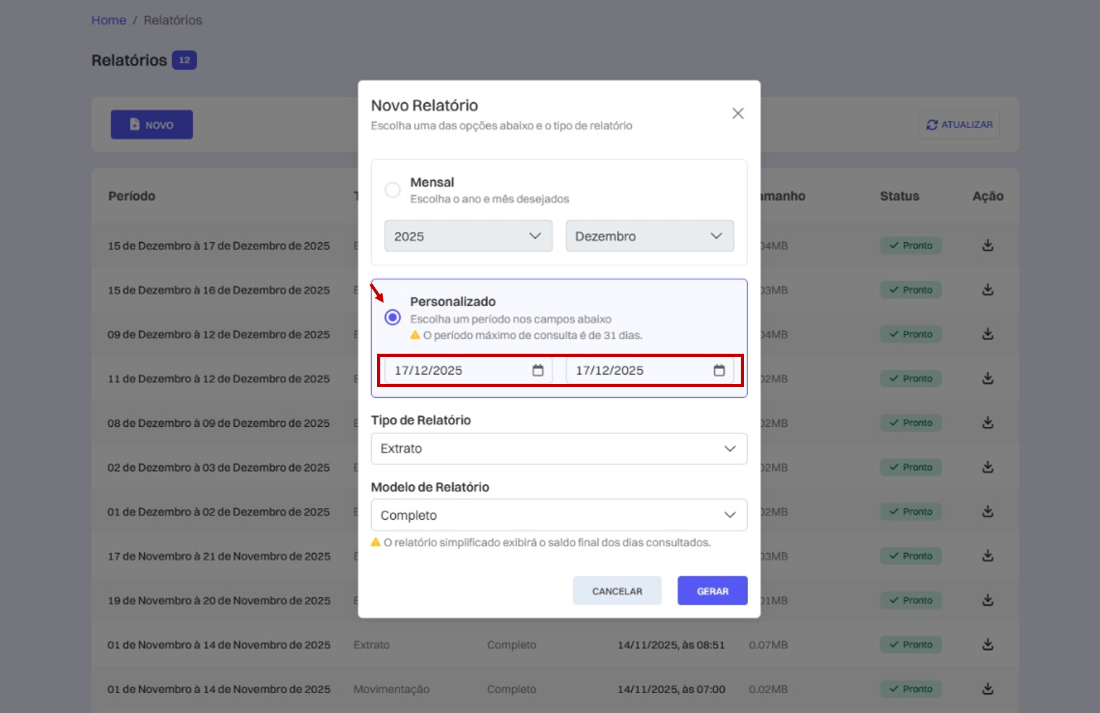The image size is (1100, 713).
Task: Click the Cancelar button
Action: point(617,591)
